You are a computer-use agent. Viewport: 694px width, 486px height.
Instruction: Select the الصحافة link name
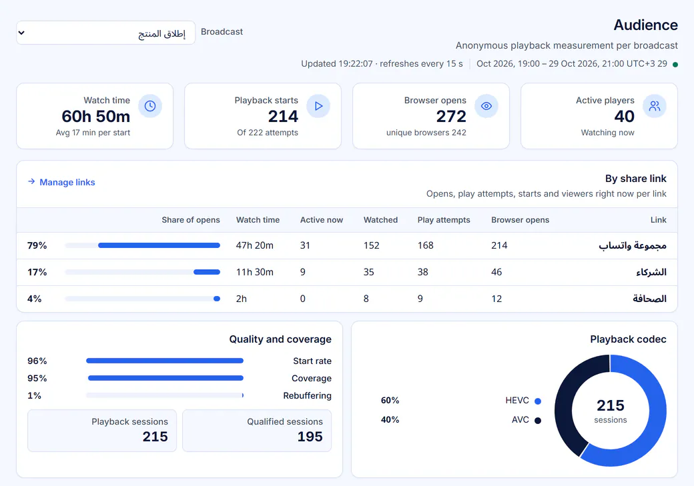pyautogui.click(x=649, y=299)
